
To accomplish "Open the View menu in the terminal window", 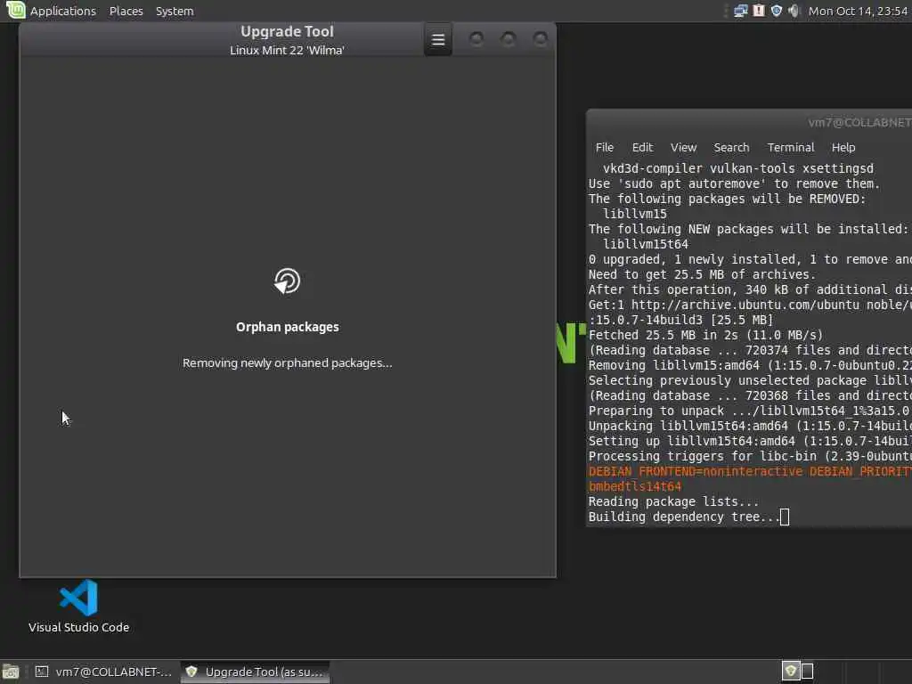I will [683, 147].
